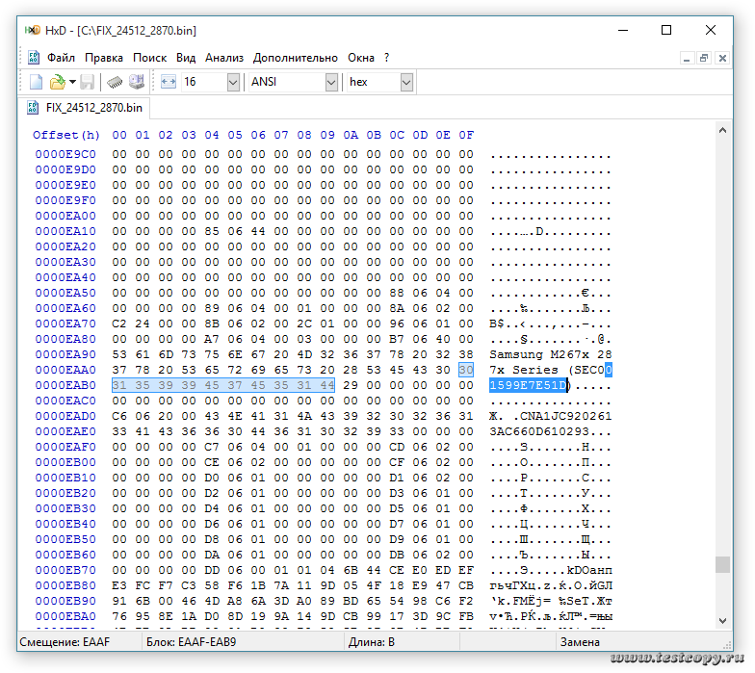755x673 pixels.
Task: Click the document icon left of Файл
Action: [34, 58]
